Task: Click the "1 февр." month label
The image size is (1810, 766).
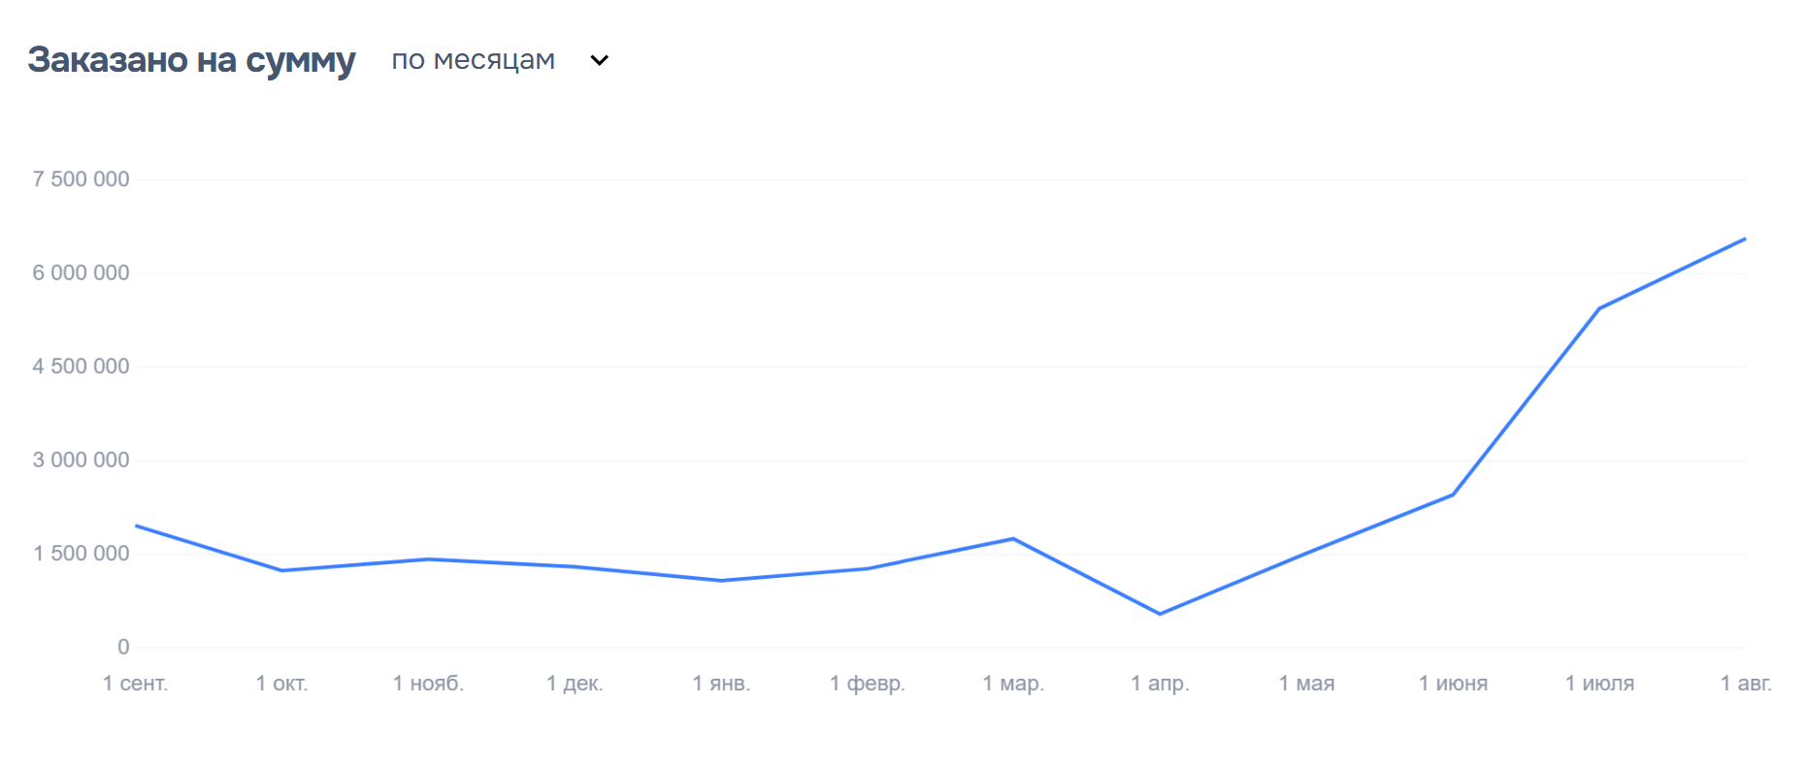Action: click(x=868, y=684)
